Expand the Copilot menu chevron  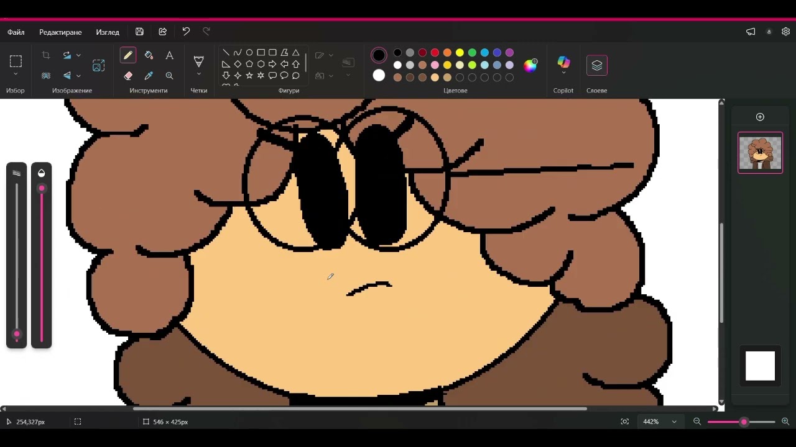pos(563,74)
